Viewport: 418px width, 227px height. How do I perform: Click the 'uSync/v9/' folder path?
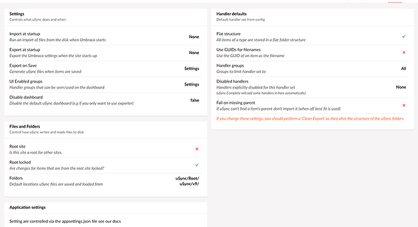189,184
